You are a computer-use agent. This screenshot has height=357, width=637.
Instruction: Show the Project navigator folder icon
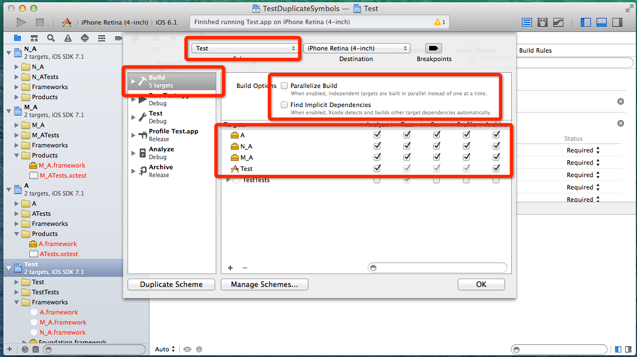coord(17,38)
